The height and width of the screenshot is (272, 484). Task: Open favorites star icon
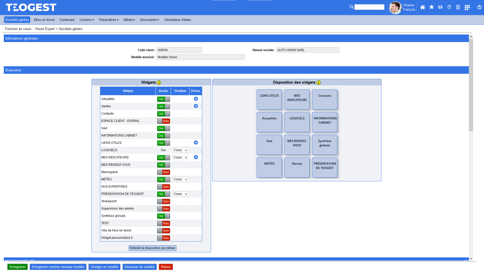pos(432,7)
